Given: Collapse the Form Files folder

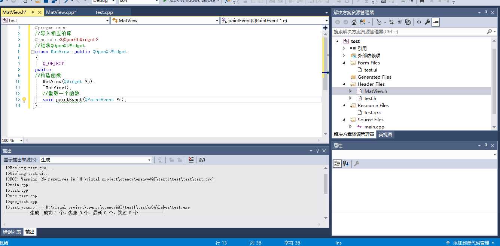Looking at the screenshot, I should (344, 63).
